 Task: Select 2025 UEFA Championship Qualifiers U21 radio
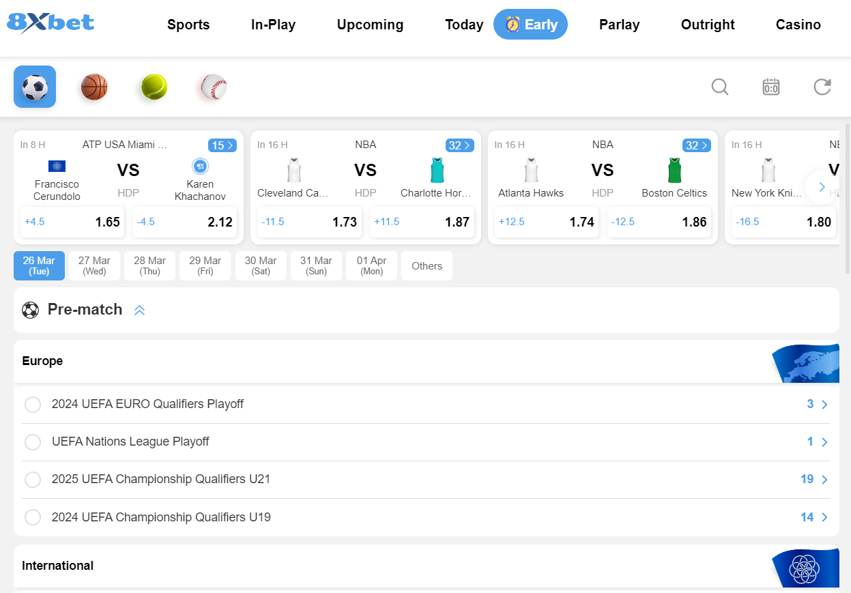click(33, 480)
